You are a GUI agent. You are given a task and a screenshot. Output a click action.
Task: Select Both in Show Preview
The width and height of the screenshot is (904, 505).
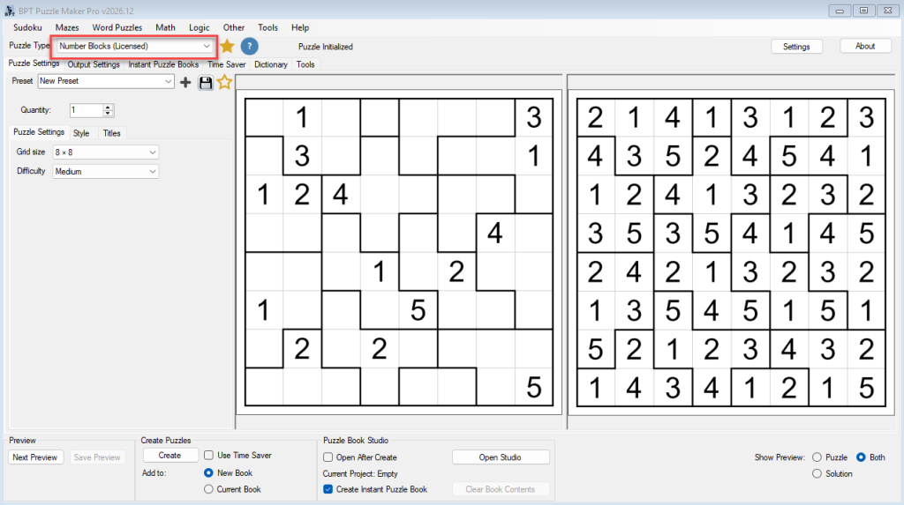[x=861, y=457]
